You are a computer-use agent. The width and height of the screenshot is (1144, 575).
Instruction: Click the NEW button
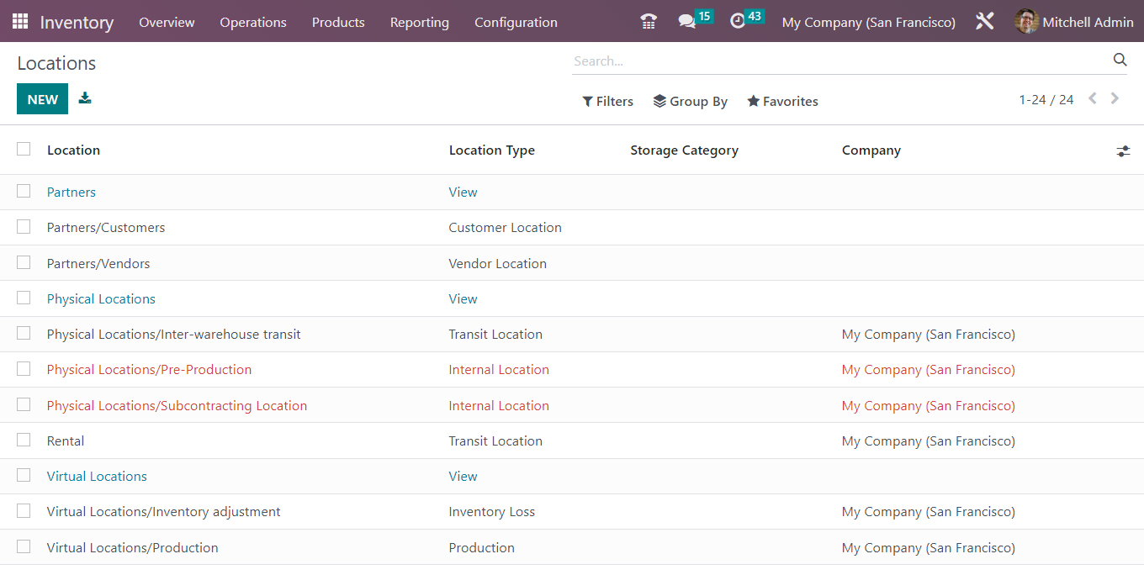[42, 98]
